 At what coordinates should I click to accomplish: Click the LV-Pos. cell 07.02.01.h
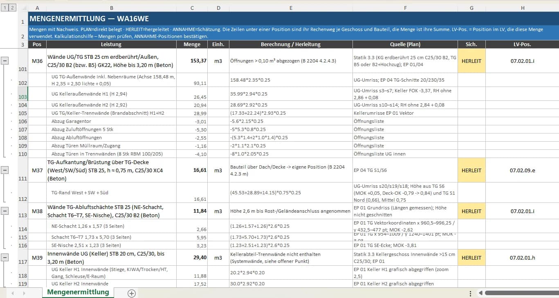coord(522,258)
